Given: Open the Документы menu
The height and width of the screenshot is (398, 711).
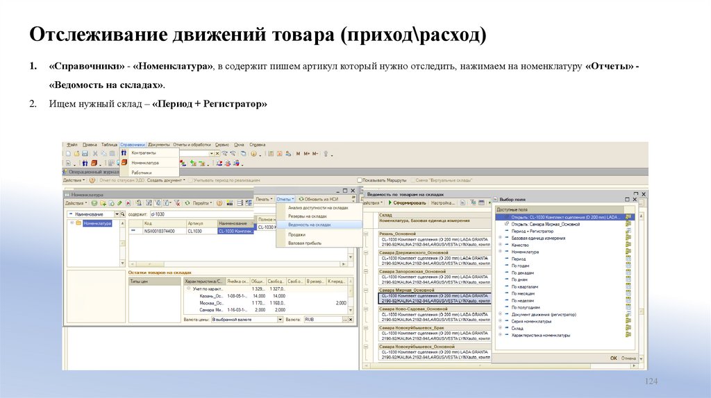Looking at the screenshot, I should point(159,145).
